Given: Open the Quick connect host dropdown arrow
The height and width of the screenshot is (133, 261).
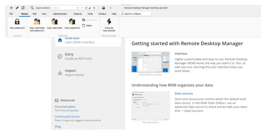Looking at the screenshot, I should pyautogui.click(x=78, y=8).
